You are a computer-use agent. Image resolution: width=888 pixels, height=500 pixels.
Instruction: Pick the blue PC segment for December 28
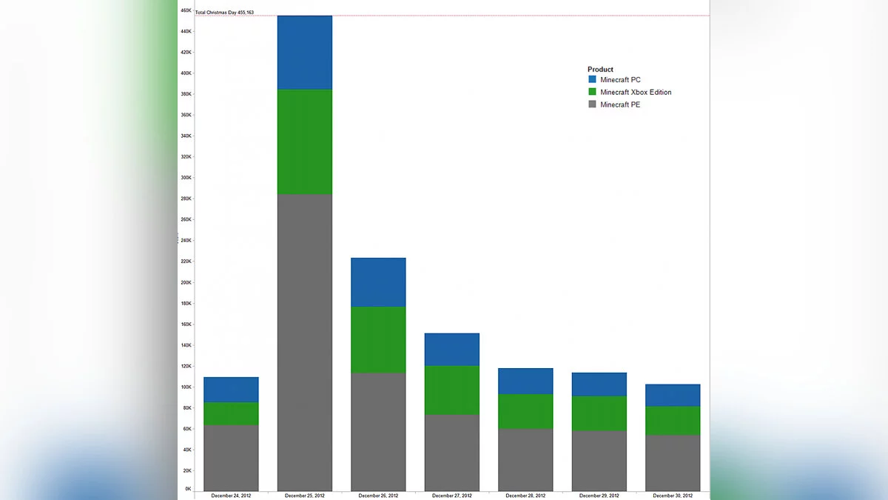point(525,381)
